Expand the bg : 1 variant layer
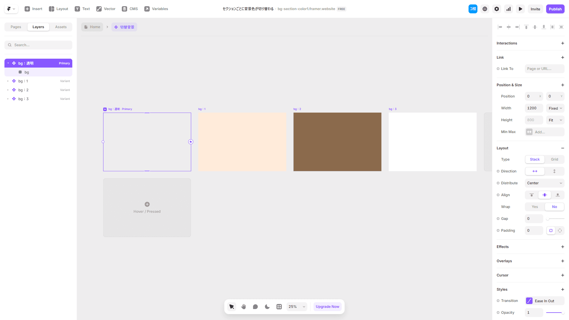 tap(8, 81)
